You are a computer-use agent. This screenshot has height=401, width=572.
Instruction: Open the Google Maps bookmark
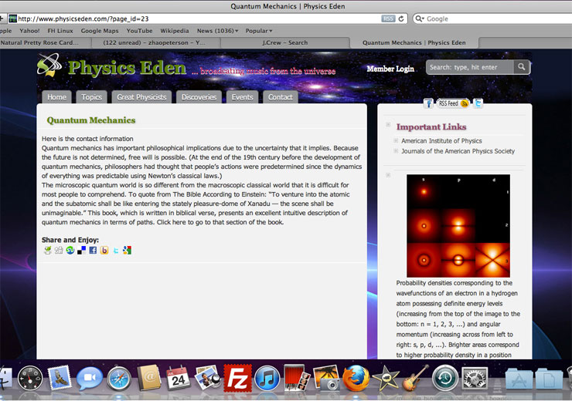coord(100,31)
